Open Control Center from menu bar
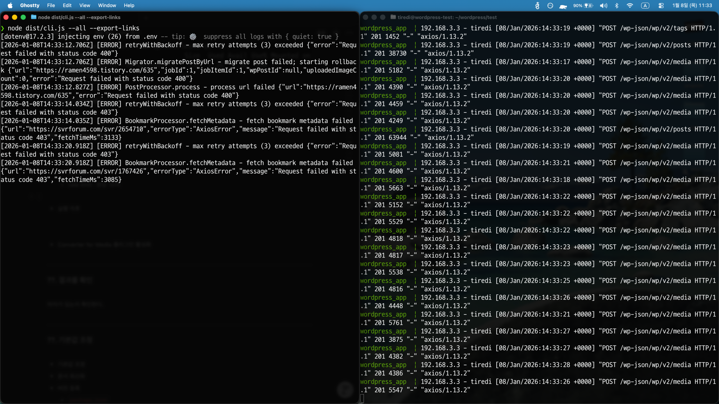The height and width of the screenshot is (404, 719). click(x=661, y=5)
